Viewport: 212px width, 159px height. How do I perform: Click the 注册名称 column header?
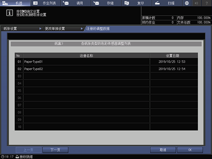click(87, 56)
